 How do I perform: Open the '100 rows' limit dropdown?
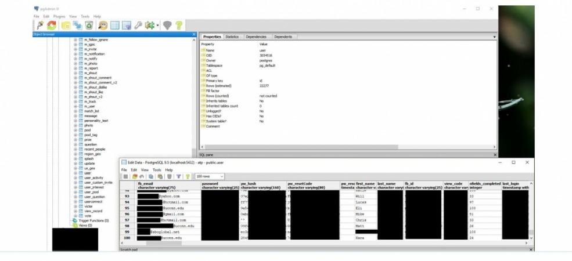(x=209, y=176)
